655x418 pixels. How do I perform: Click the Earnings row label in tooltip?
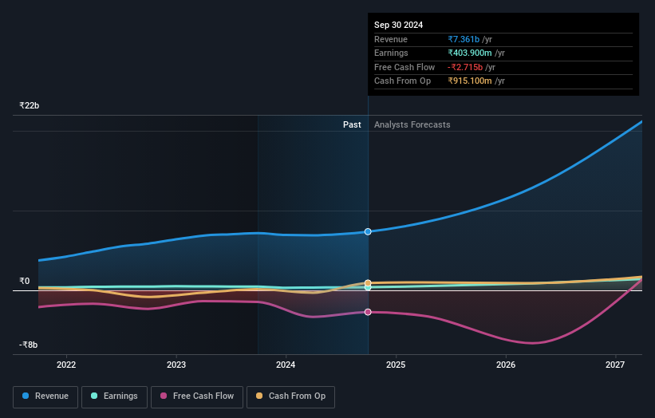point(391,53)
